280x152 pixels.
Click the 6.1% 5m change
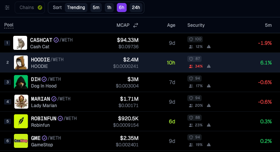pos(266,63)
